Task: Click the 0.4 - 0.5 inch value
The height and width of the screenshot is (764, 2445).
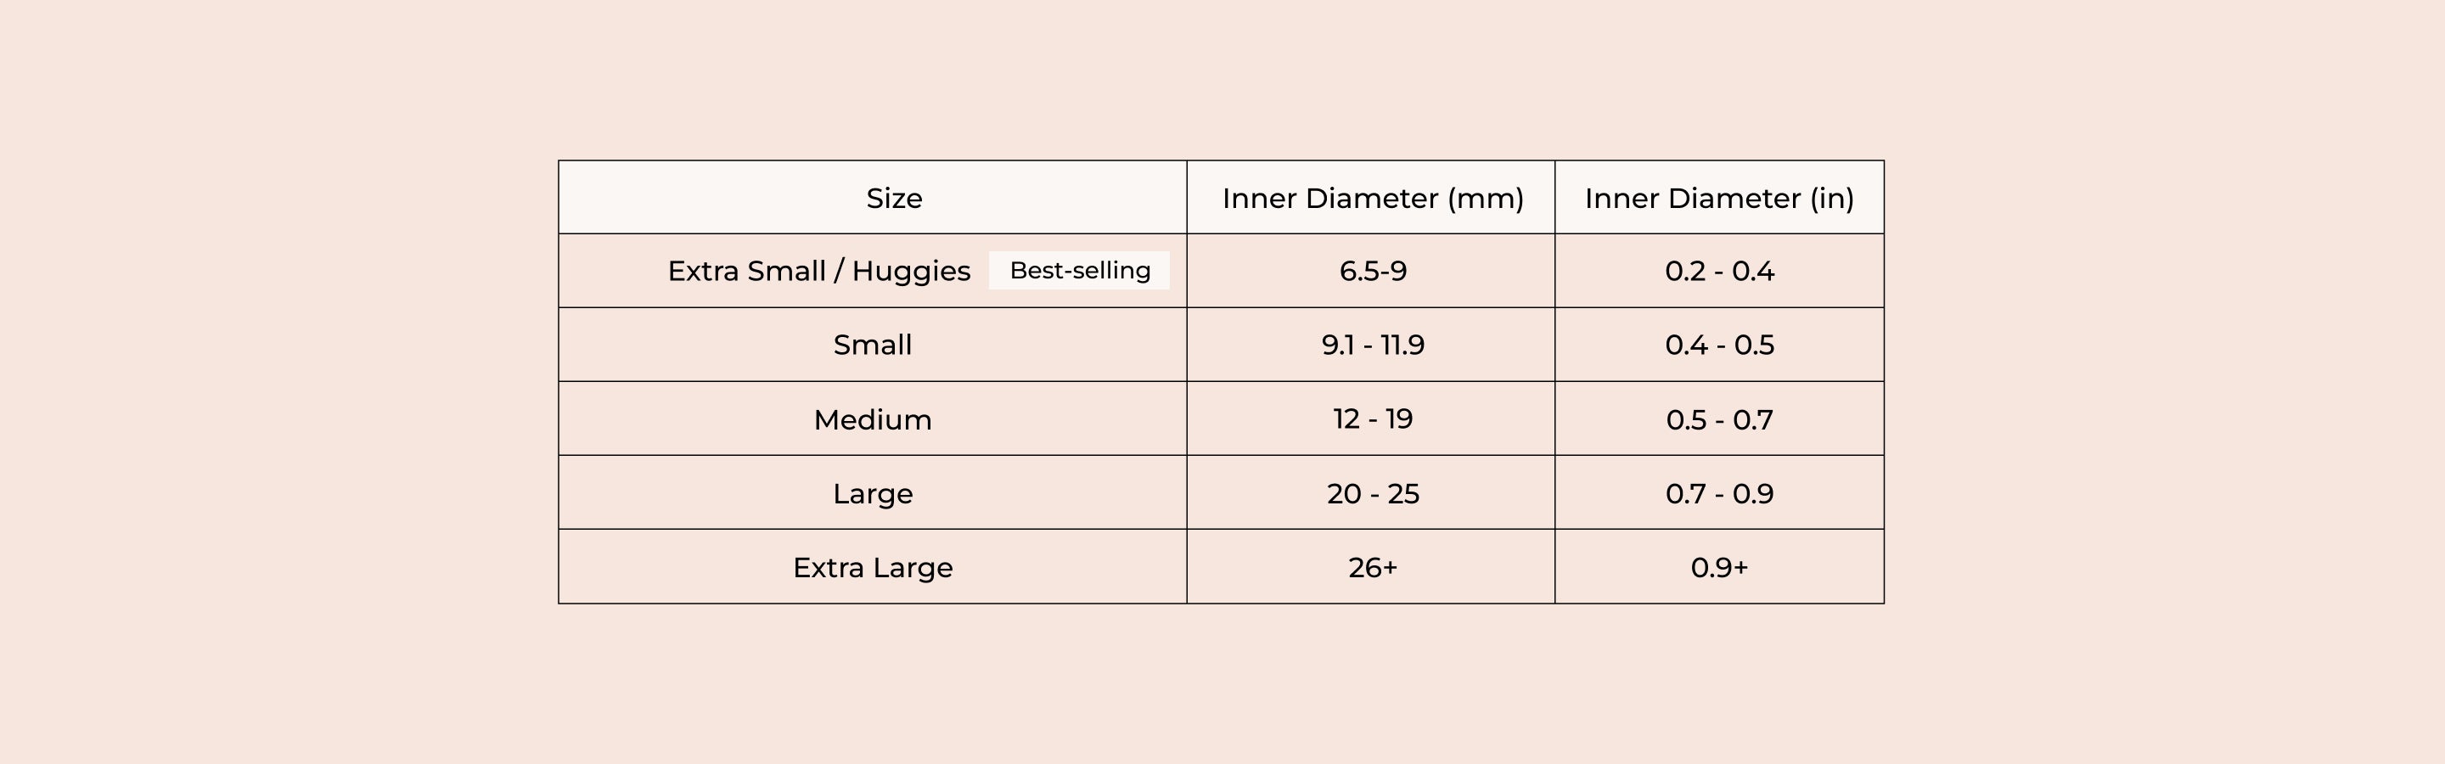Action: pos(1719,345)
